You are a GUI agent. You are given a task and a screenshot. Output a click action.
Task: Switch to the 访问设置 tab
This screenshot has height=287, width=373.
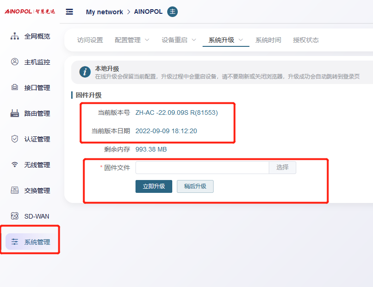pos(90,40)
